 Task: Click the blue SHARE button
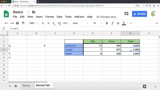139,14
